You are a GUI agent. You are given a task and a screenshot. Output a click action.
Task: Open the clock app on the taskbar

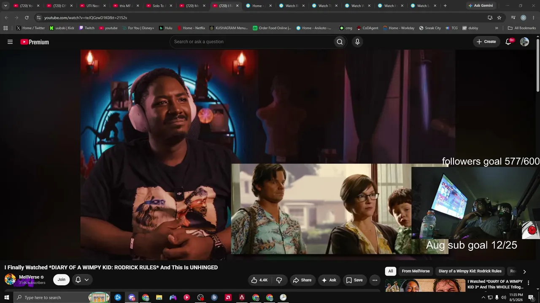(x=283, y=298)
